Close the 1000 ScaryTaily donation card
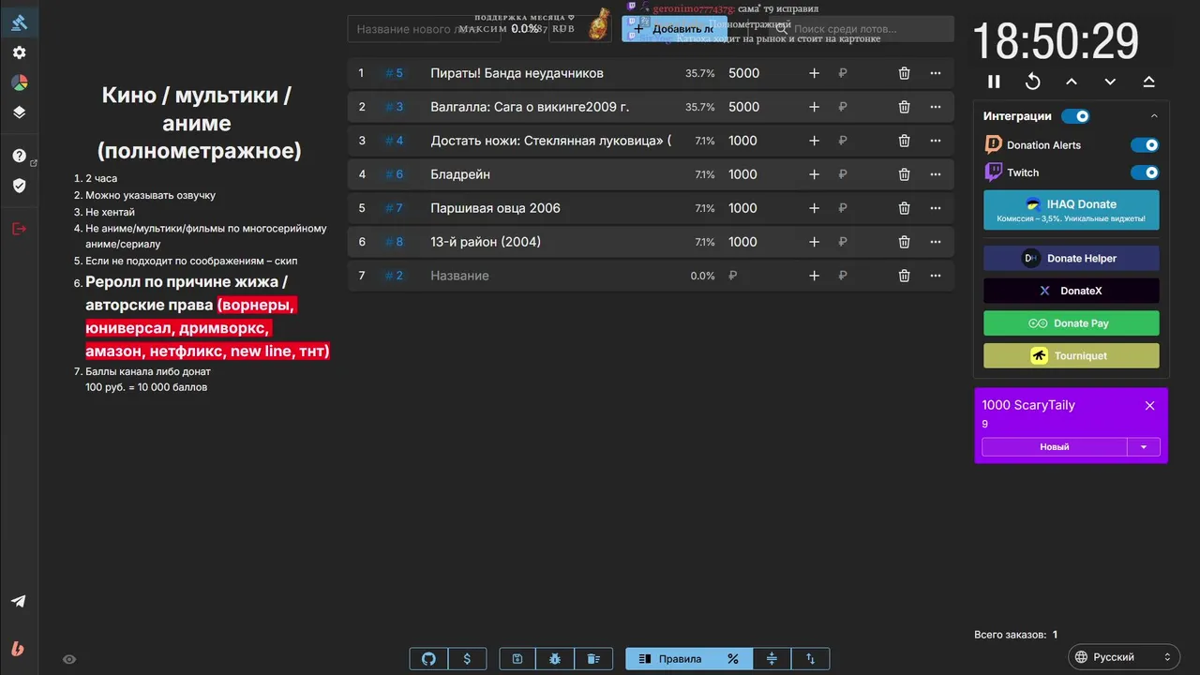 pos(1149,406)
